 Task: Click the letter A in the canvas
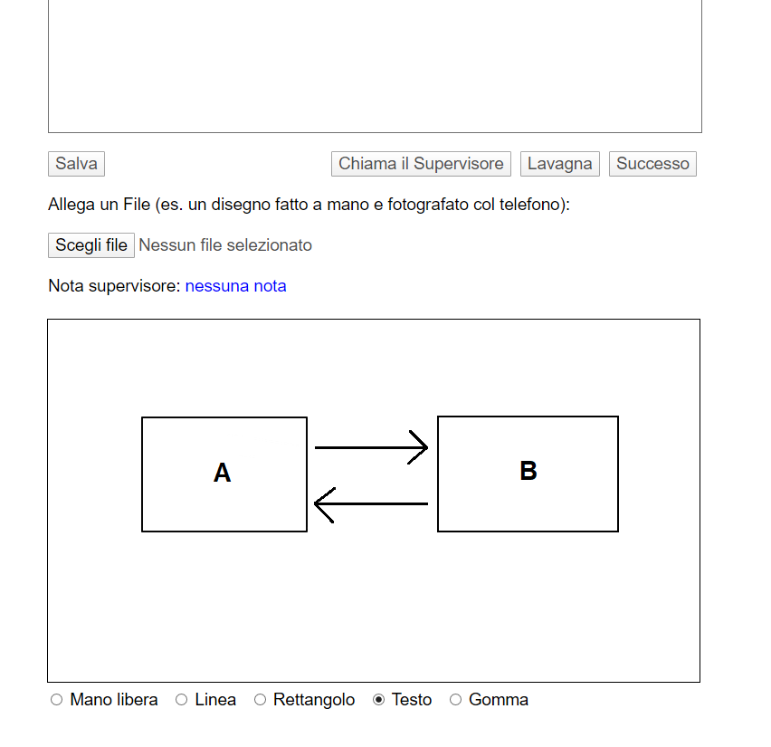tap(222, 473)
